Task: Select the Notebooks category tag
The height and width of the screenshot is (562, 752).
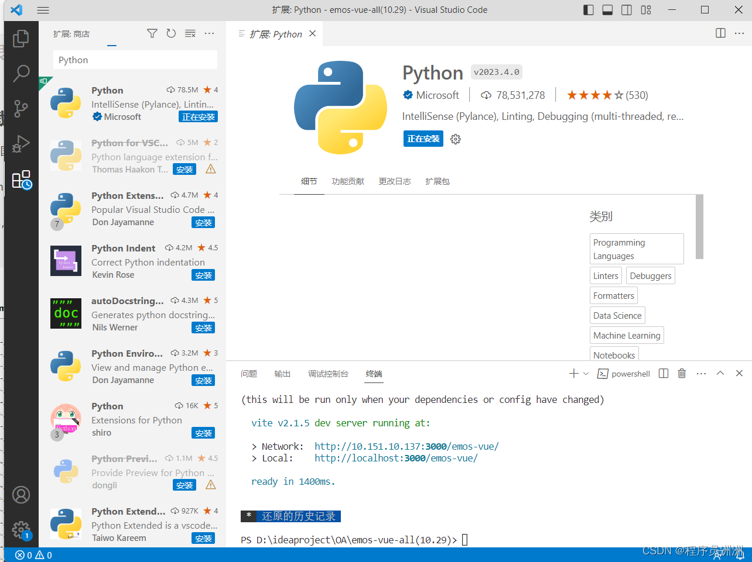Action: point(614,354)
